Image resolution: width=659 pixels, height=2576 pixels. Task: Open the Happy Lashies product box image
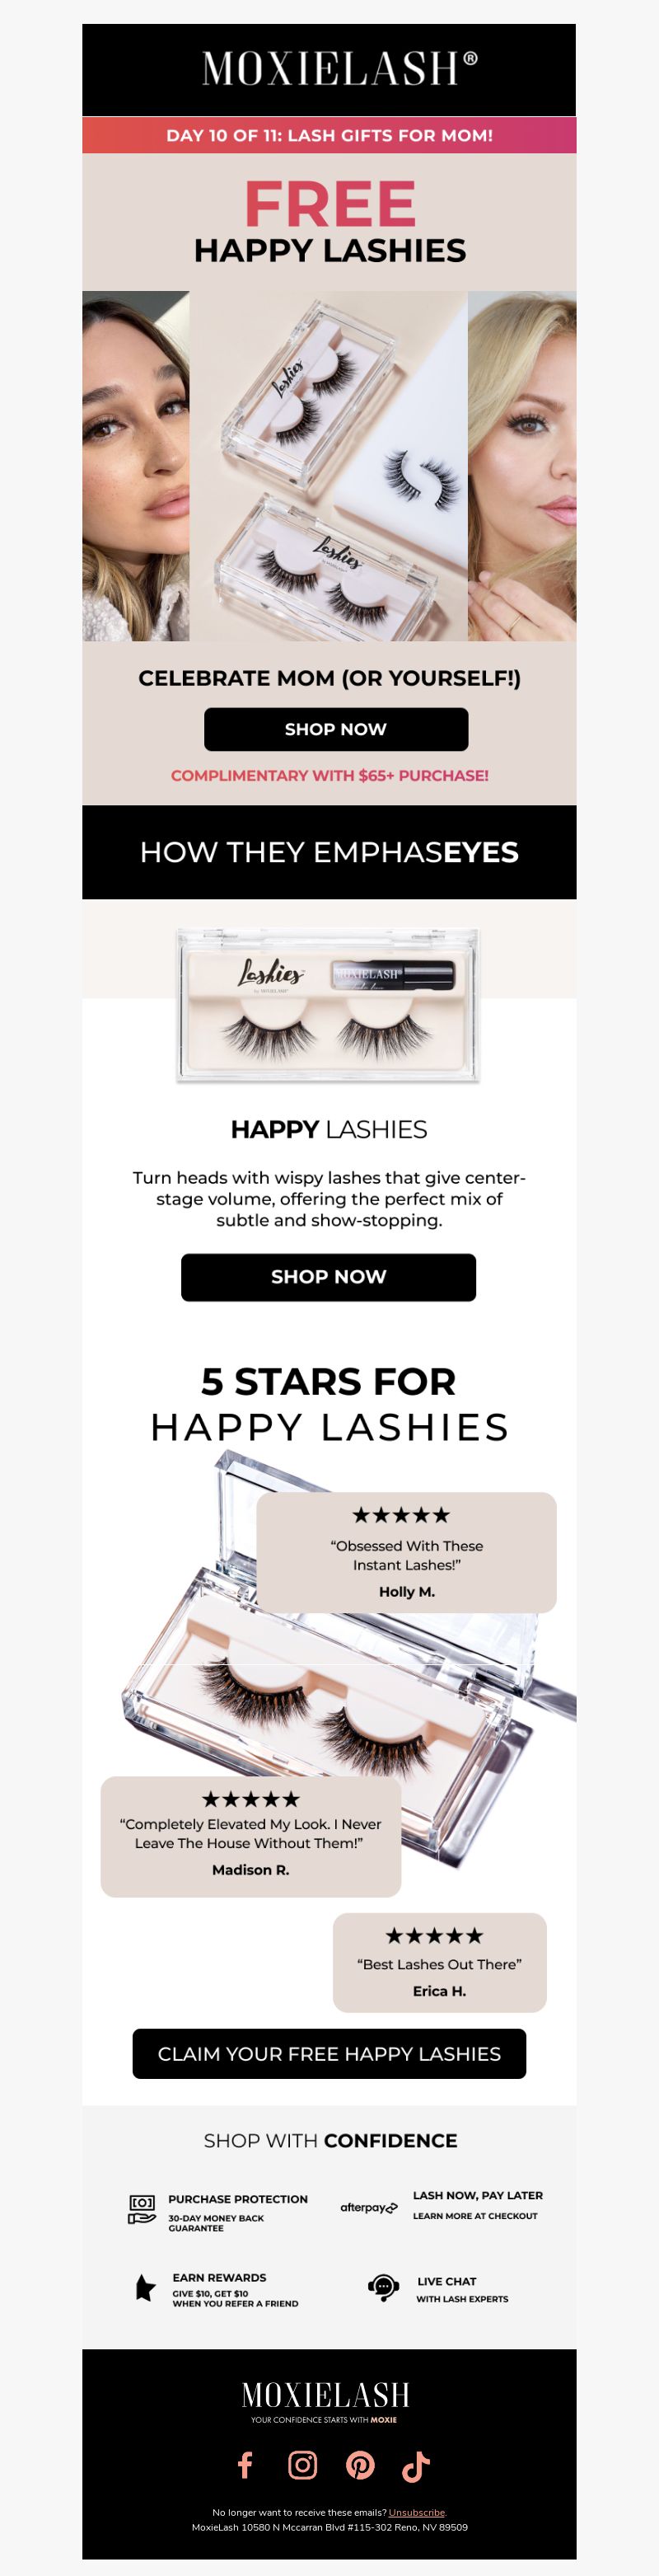329,1004
